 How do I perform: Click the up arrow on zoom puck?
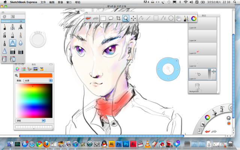(x=168, y=60)
